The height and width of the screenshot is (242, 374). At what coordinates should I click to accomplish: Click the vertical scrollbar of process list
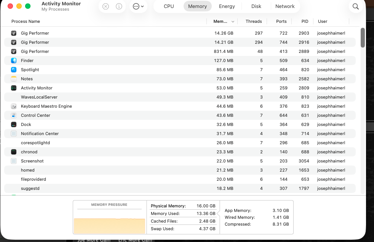[x=363, y=38]
